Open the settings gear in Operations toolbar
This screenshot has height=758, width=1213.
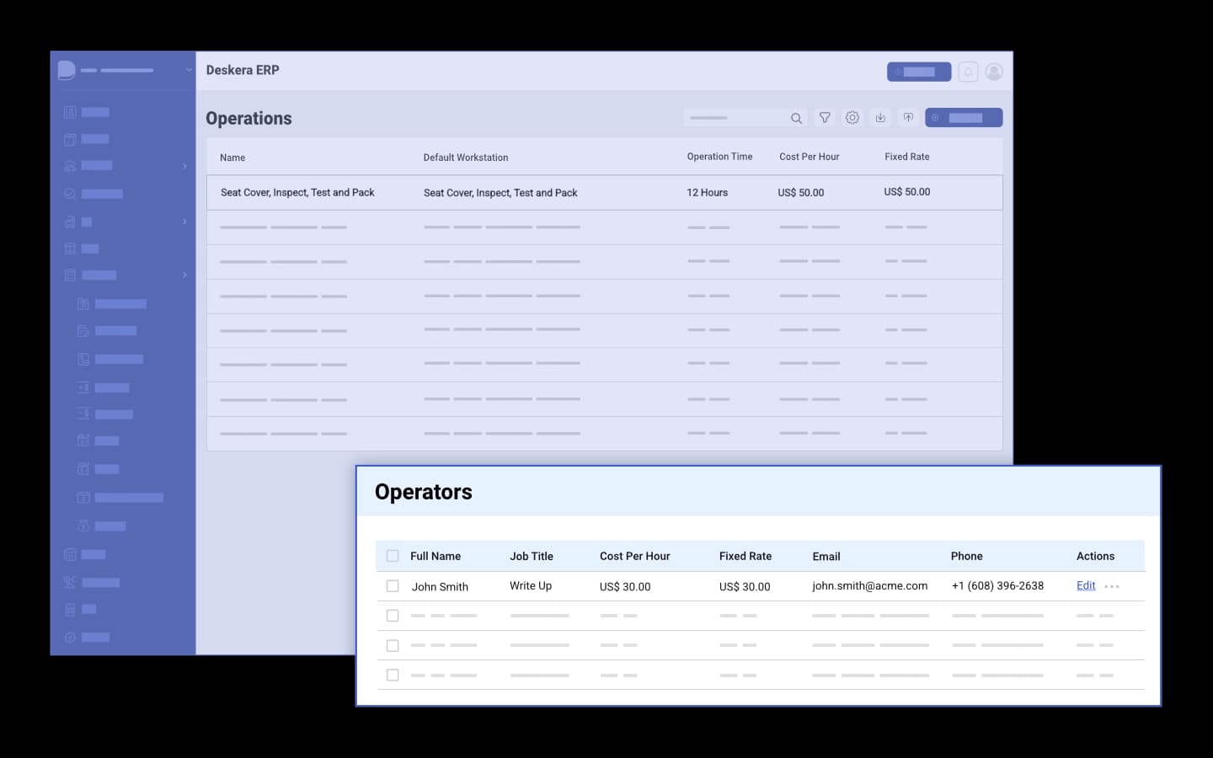(x=852, y=118)
